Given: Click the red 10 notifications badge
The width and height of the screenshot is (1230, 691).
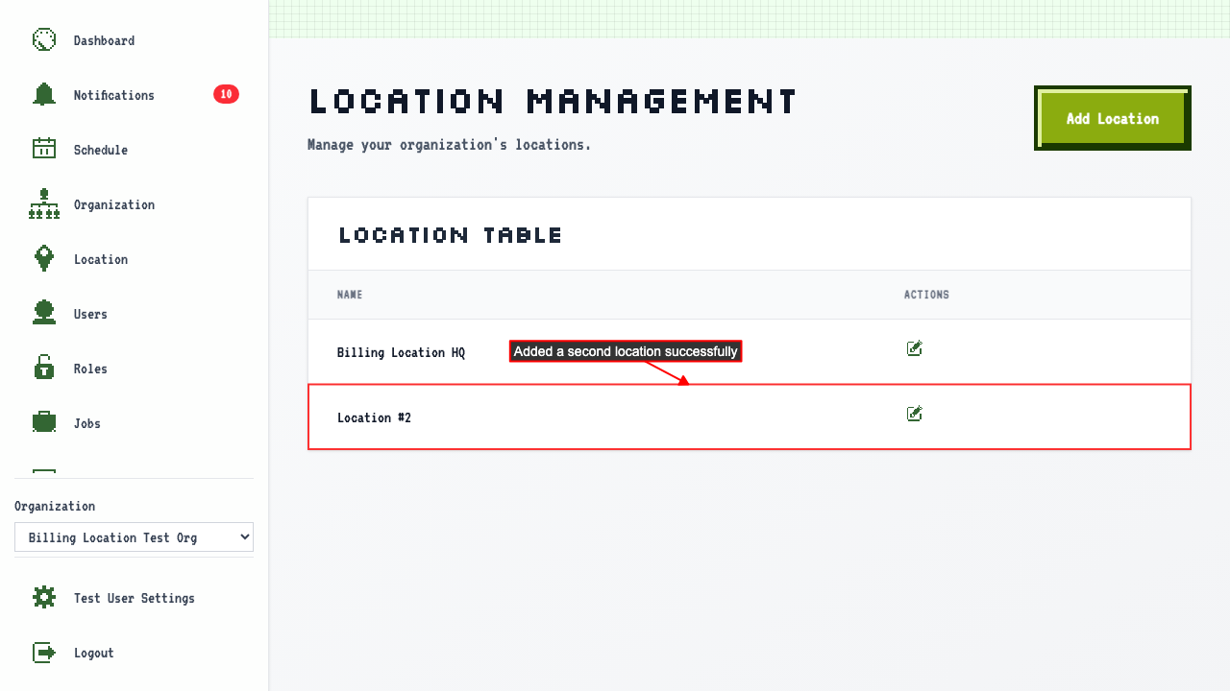Looking at the screenshot, I should tap(226, 94).
